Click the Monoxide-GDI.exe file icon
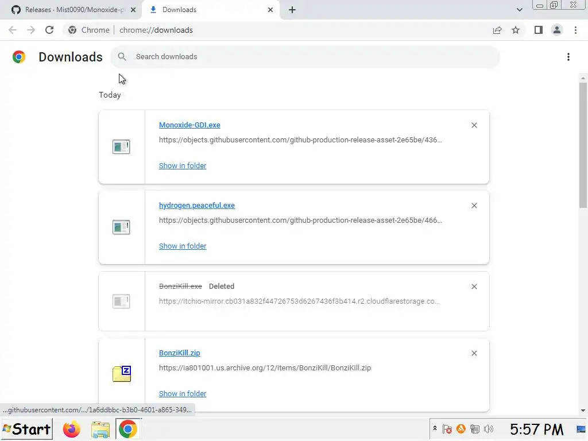588x441 pixels. [121, 146]
